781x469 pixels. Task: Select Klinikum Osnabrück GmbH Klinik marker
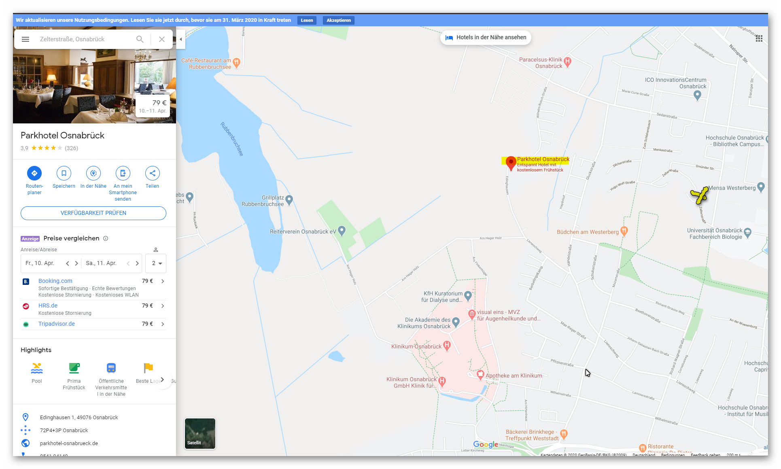pyautogui.click(x=442, y=381)
